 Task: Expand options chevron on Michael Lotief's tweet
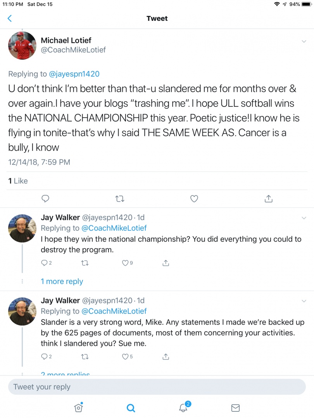(x=304, y=41)
